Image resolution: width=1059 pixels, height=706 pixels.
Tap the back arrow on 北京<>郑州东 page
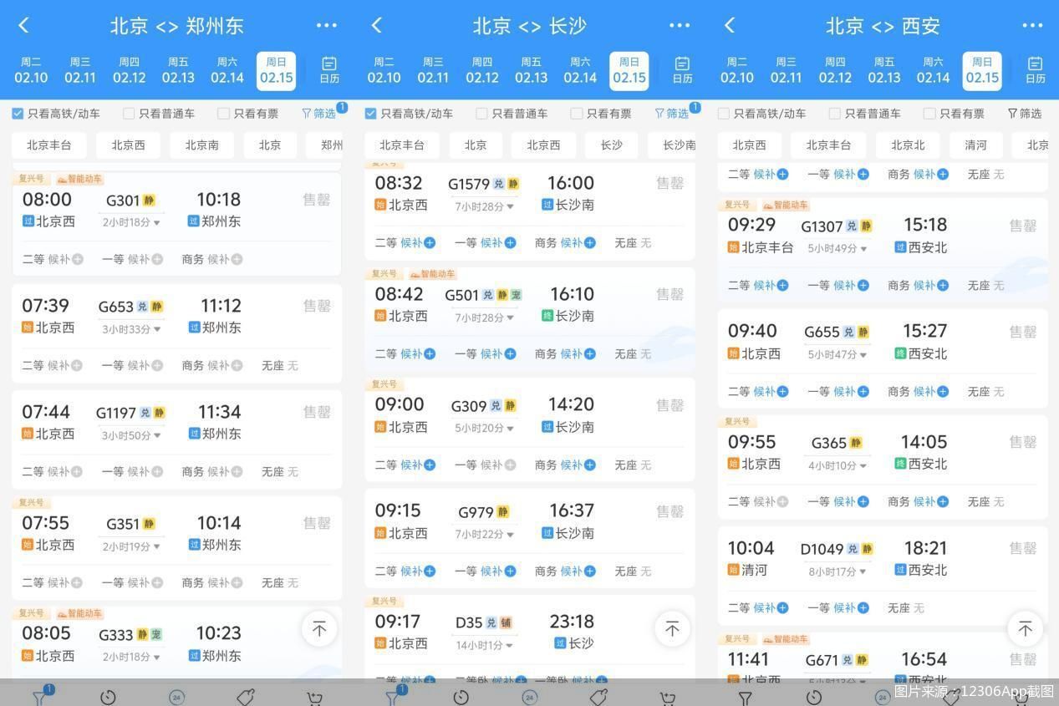tap(23, 26)
